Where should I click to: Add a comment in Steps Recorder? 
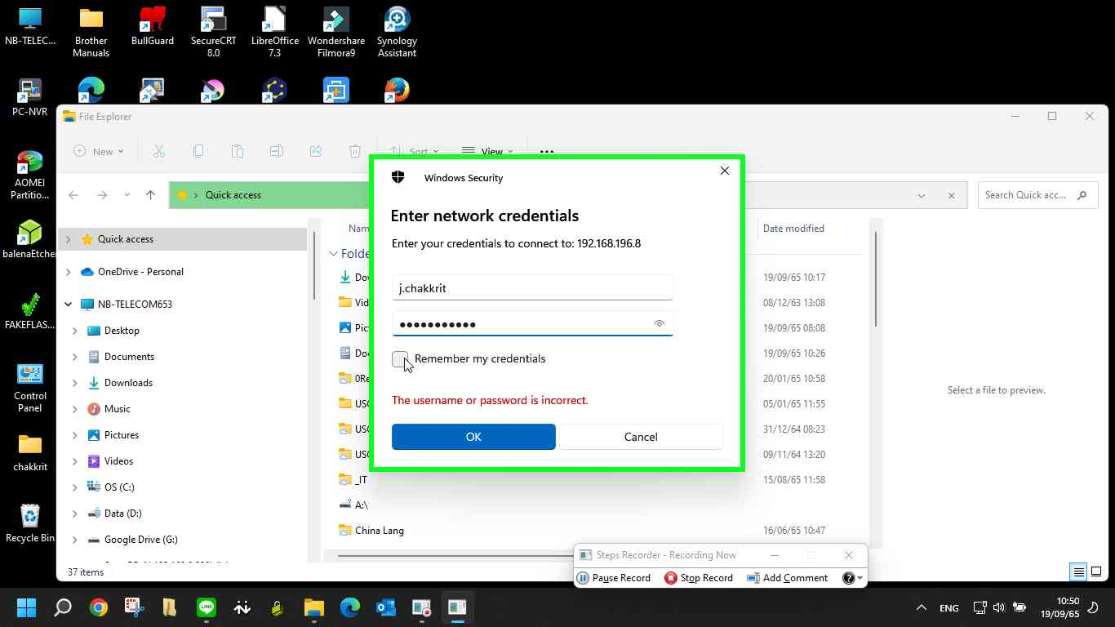788,578
